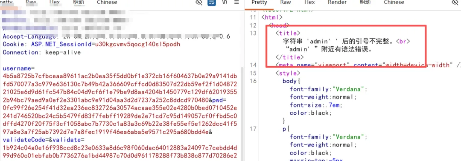The image size is (461, 161).
Task: Click the request panel vertical scrollbar
Action: point(242,114)
